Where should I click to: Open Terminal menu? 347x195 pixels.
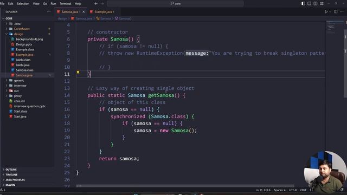65,4
